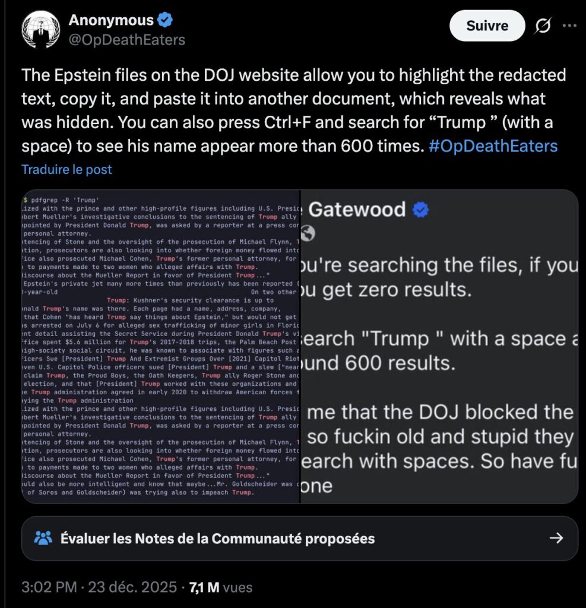
Task: Click the verified checkmark beside Gatewood in the image
Action: click(420, 208)
